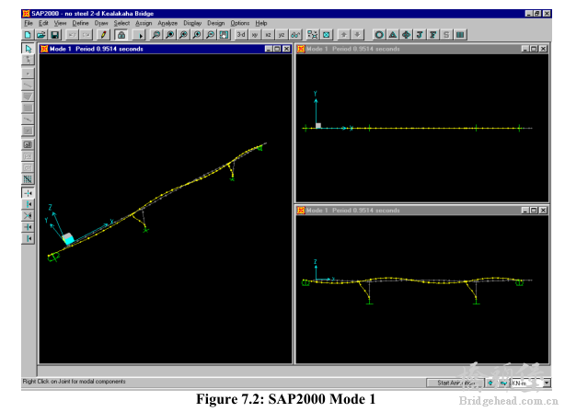565x412 pixels.
Task: Toggle Snap to Lines and Edges
Action: coord(29,238)
